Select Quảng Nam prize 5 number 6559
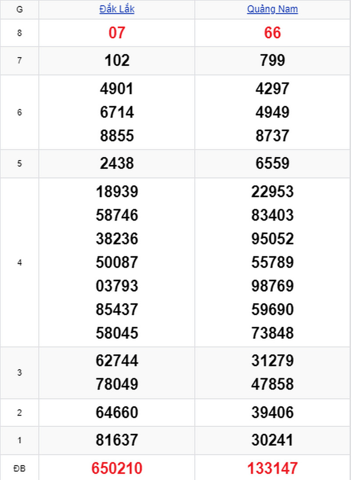Image resolution: width=351 pixels, height=480 pixels. click(x=272, y=163)
